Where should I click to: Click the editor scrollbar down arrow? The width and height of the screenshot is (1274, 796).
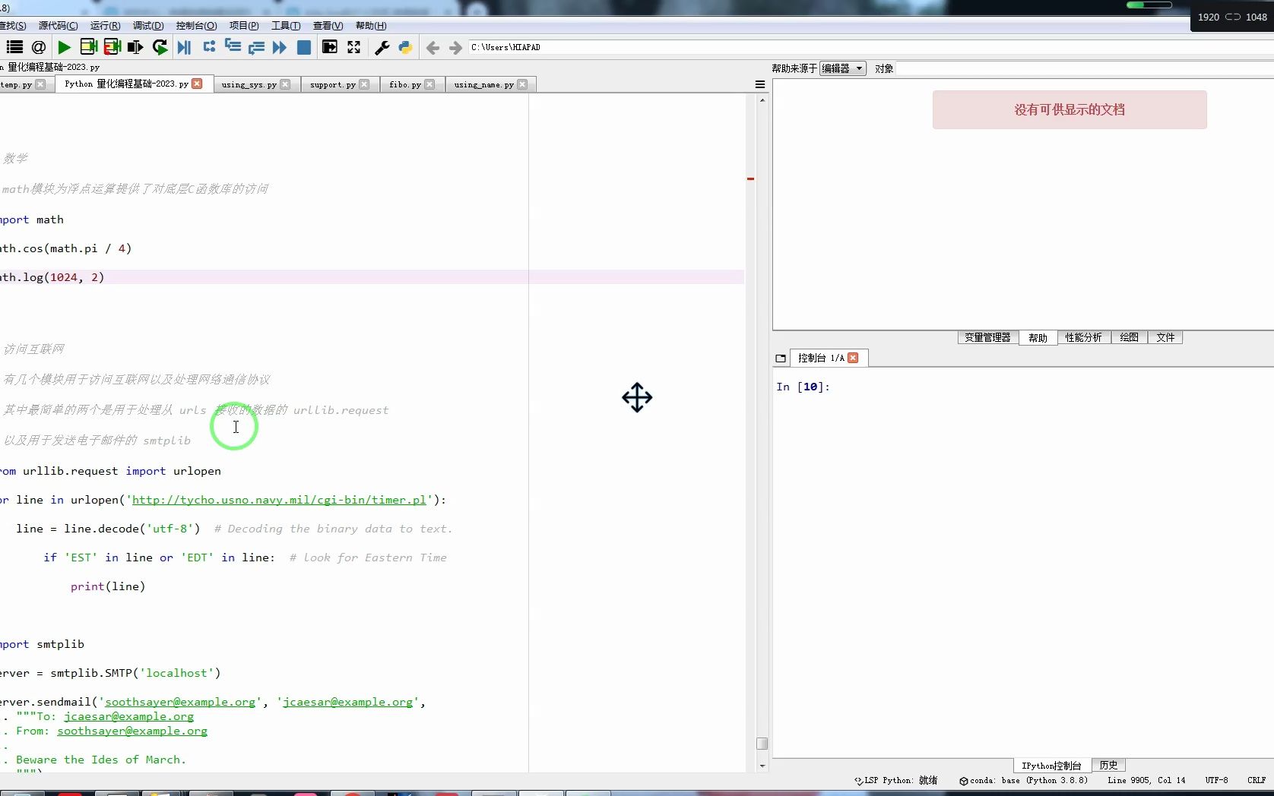pos(762,766)
